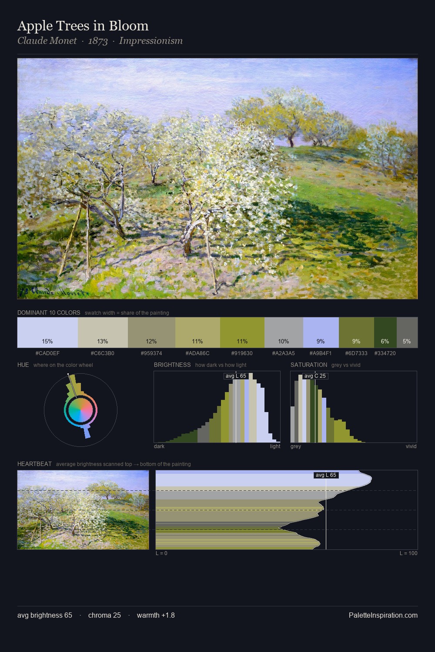Click the dark grey 5% swatch

pyautogui.click(x=407, y=333)
